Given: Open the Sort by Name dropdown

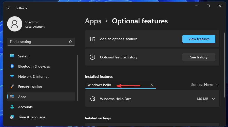Looking at the screenshot, I should [x=205, y=85].
